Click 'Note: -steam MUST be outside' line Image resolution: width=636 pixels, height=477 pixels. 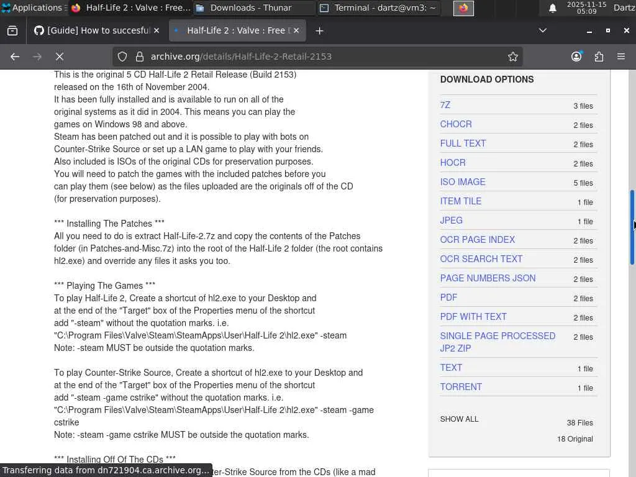click(154, 348)
